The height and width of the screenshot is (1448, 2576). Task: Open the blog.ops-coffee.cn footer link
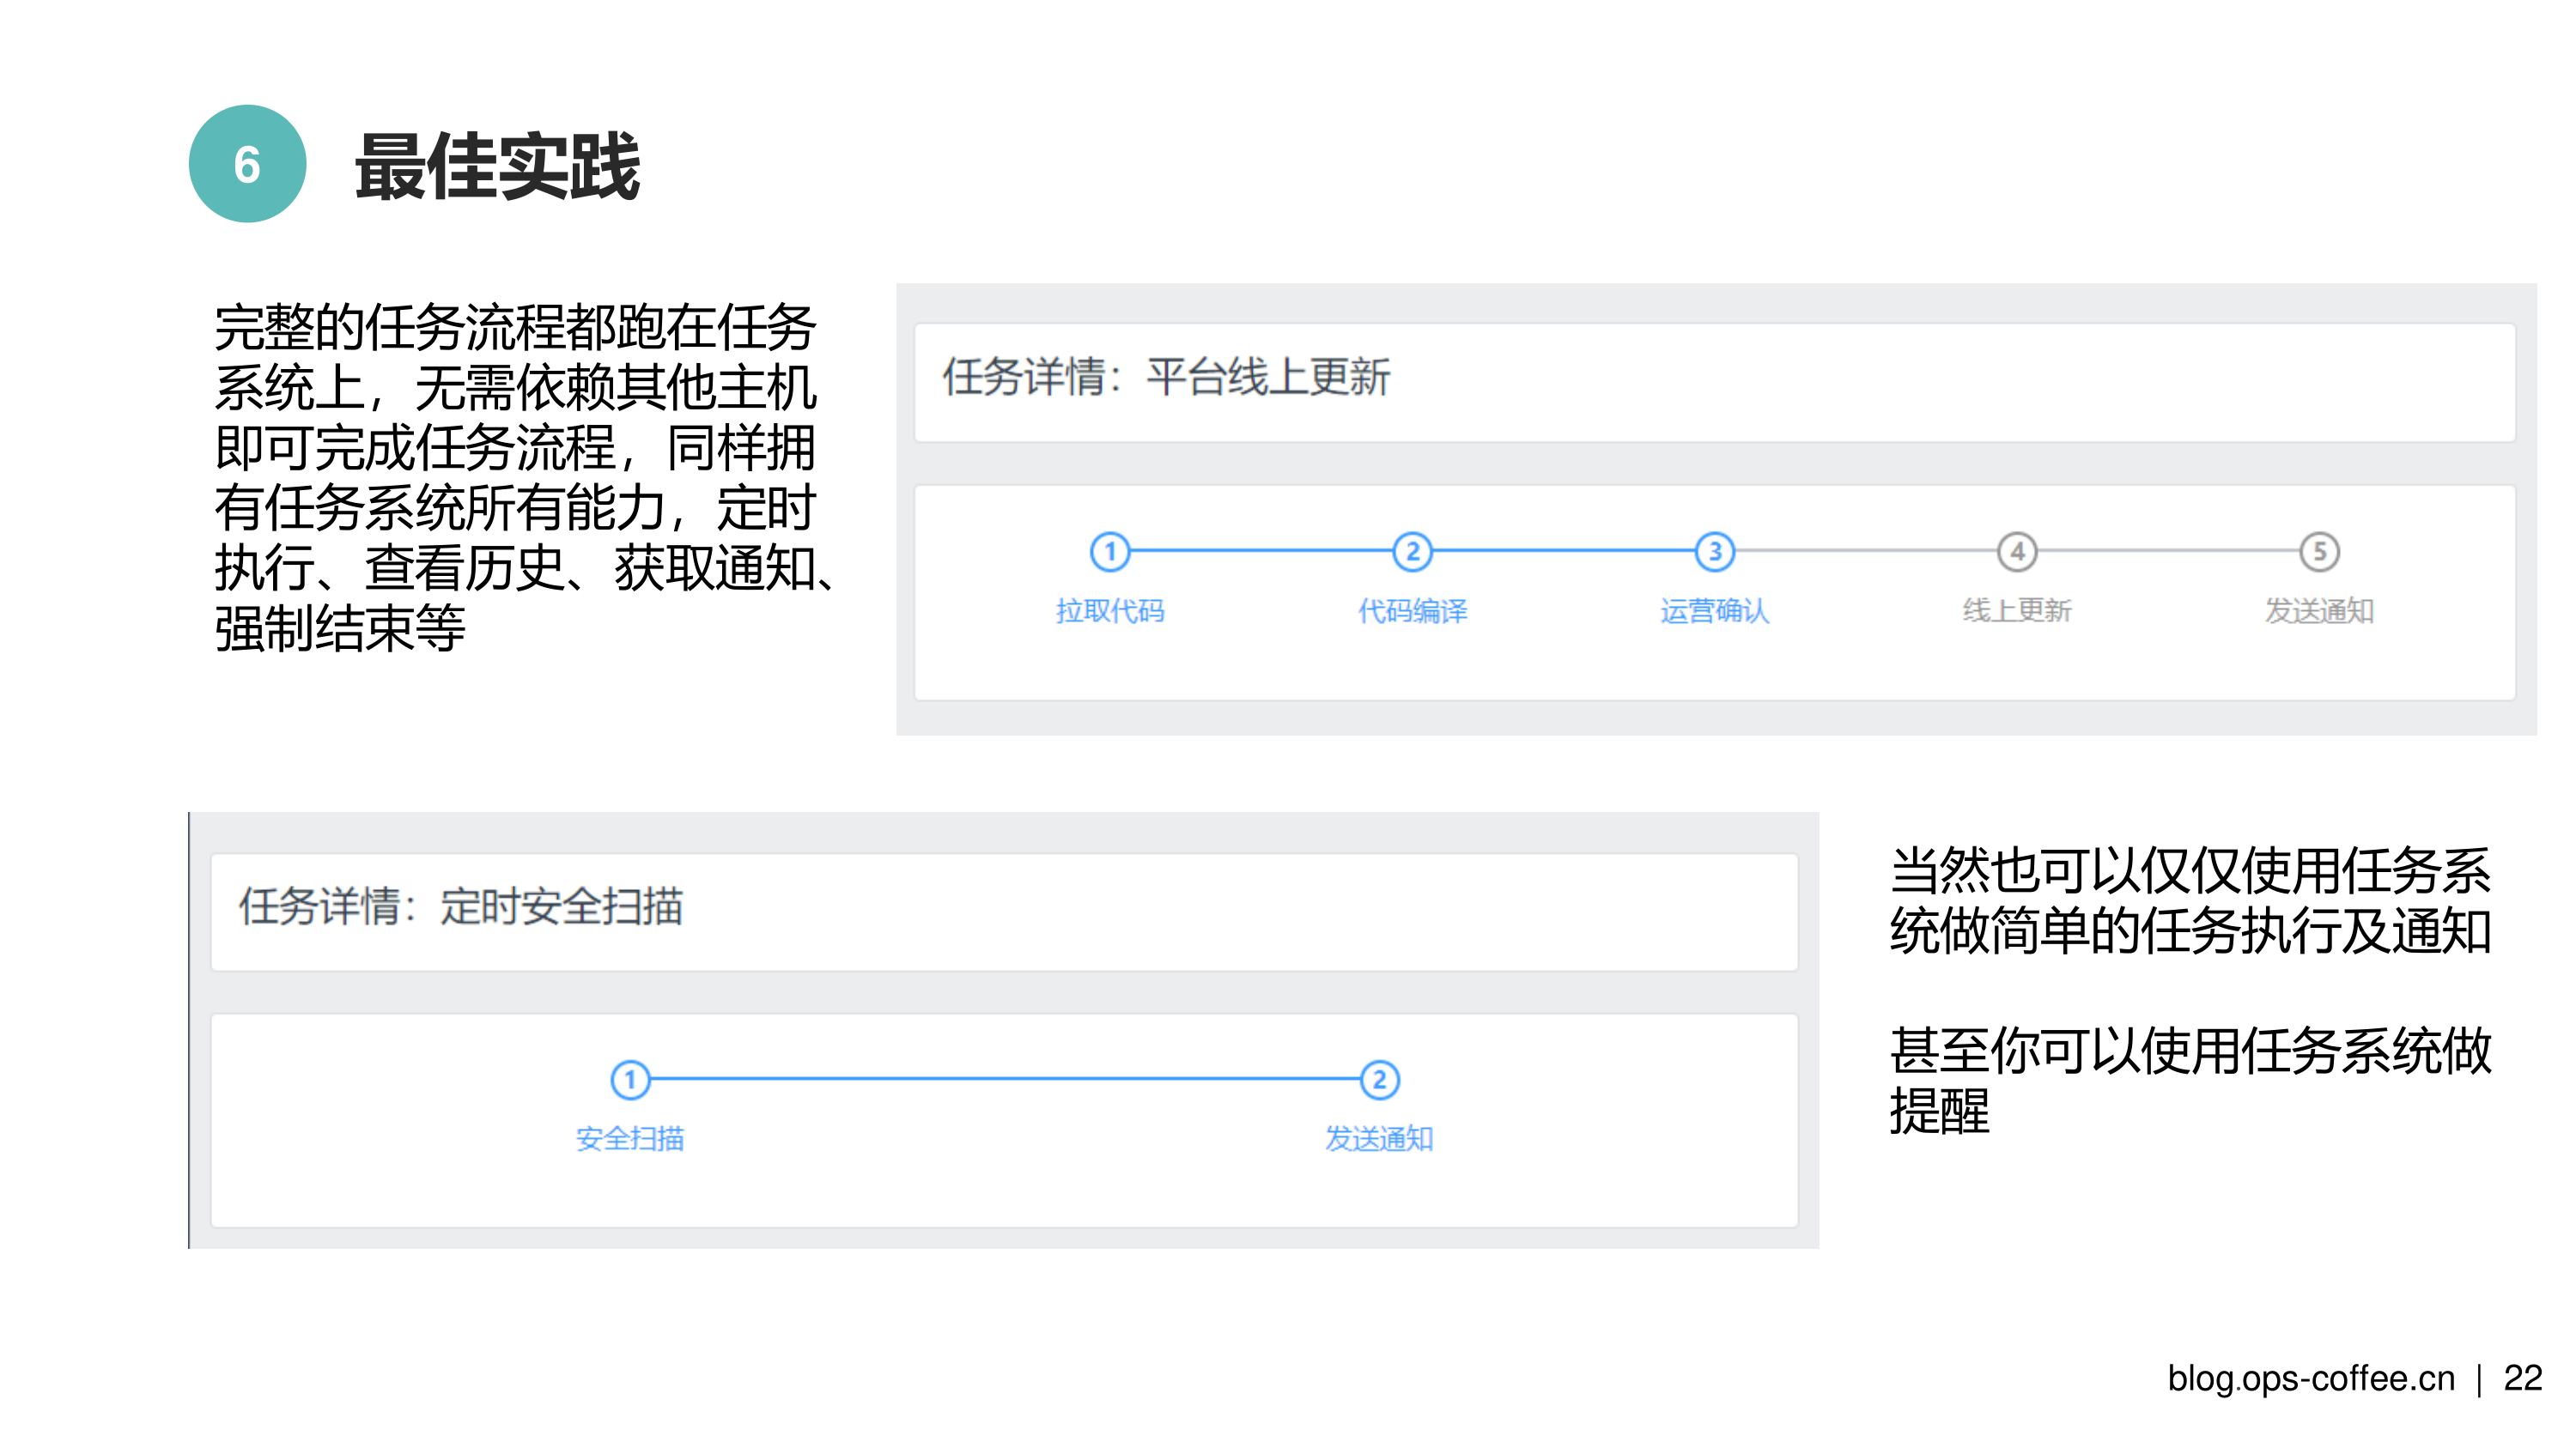(2310, 1378)
